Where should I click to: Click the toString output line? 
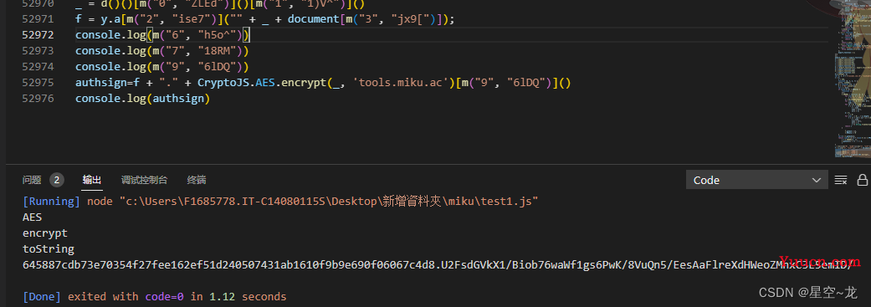pos(49,248)
